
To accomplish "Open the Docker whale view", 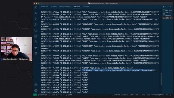I will [x=36, y=48].
